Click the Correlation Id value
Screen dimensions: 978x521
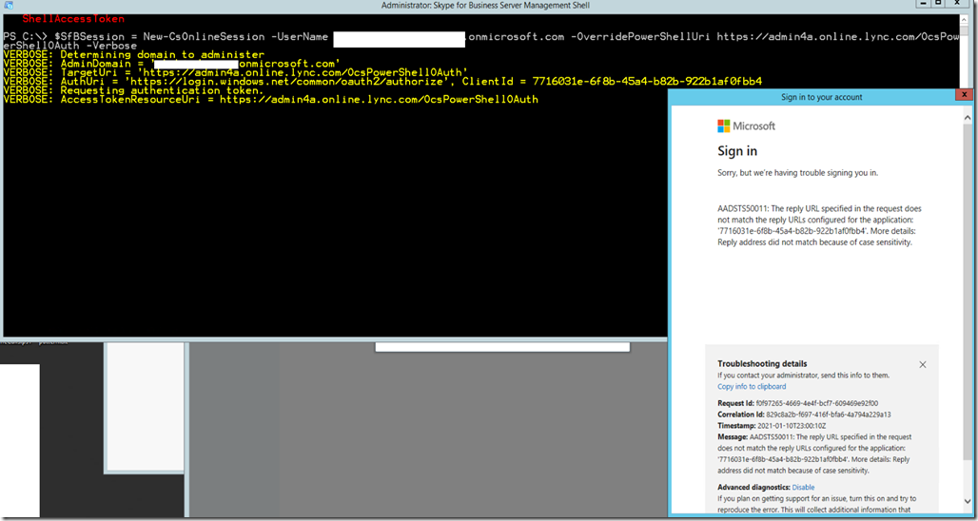click(x=829, y=415)
